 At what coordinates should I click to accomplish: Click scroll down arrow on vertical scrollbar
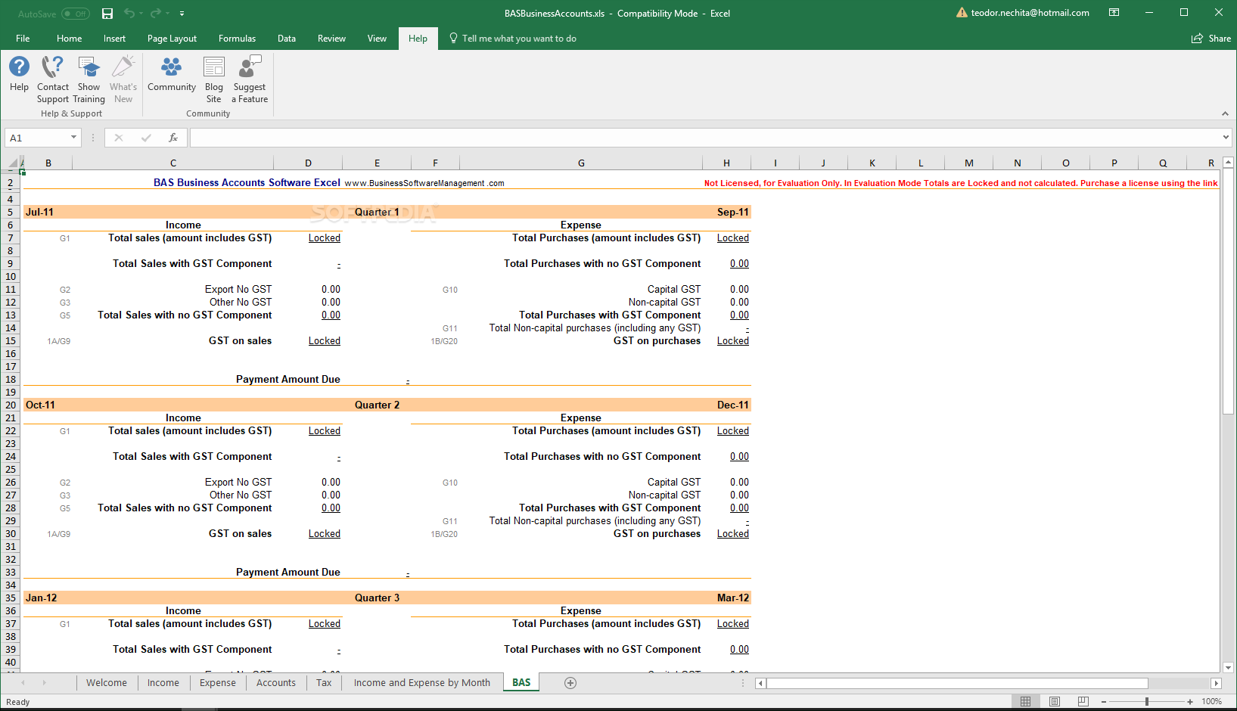point(1228,668)
